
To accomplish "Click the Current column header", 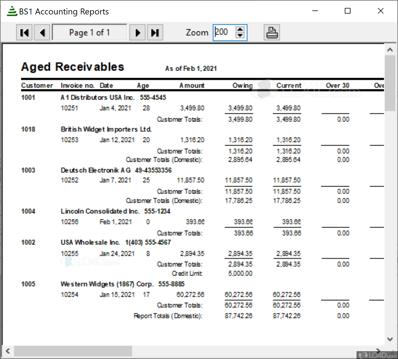I will [x=289, y=85].
